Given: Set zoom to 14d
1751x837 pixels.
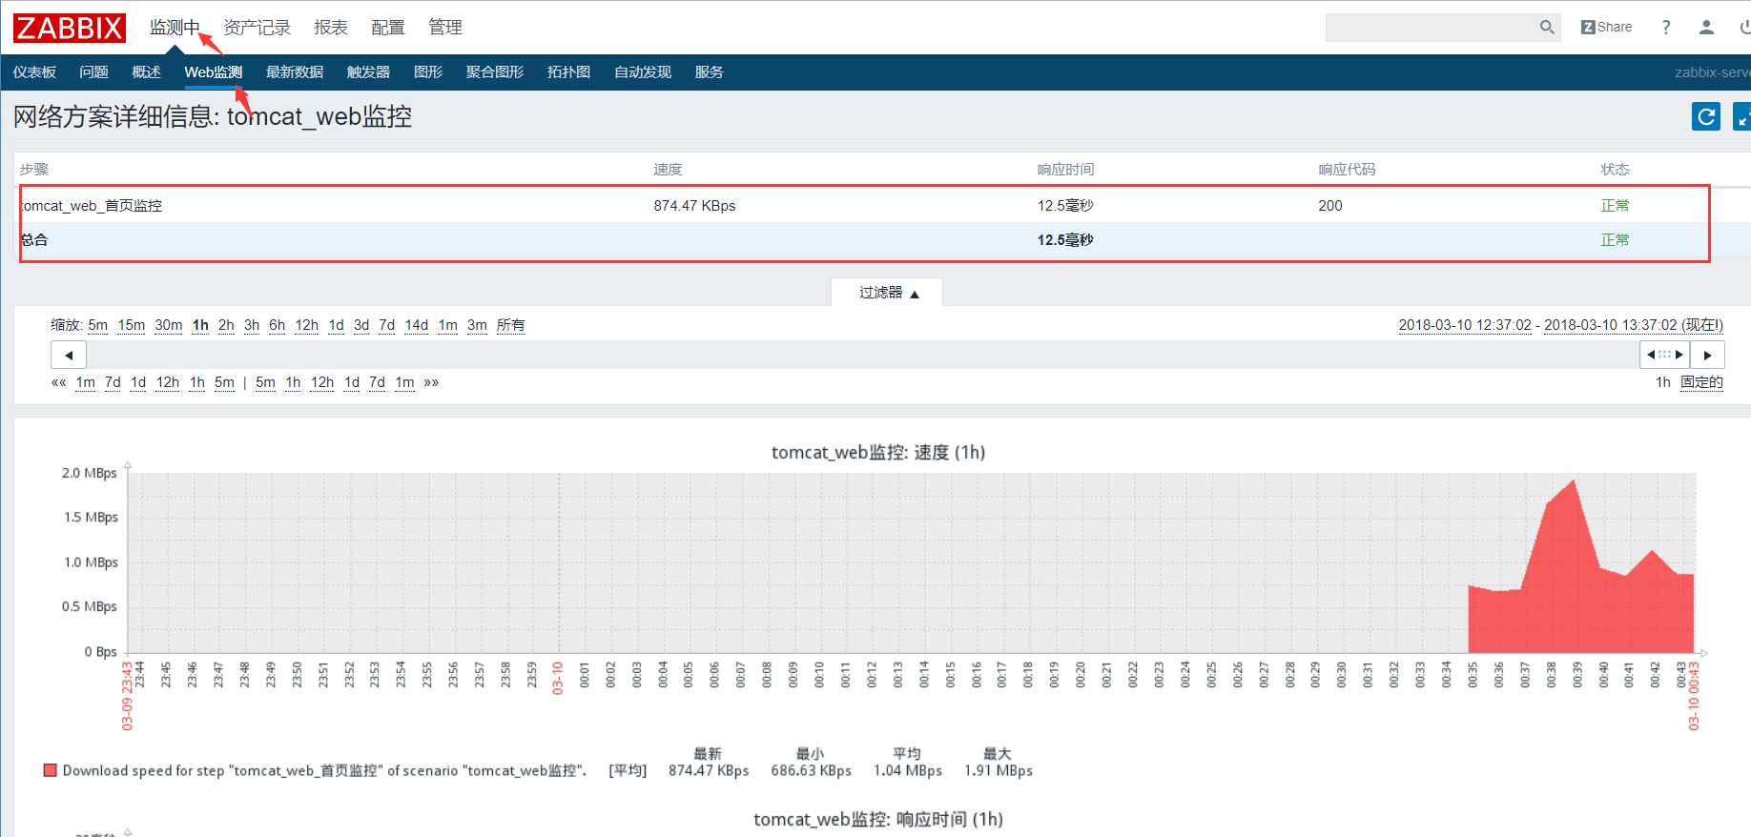Looking at the screenshot, I should click(x=417, y=325).
